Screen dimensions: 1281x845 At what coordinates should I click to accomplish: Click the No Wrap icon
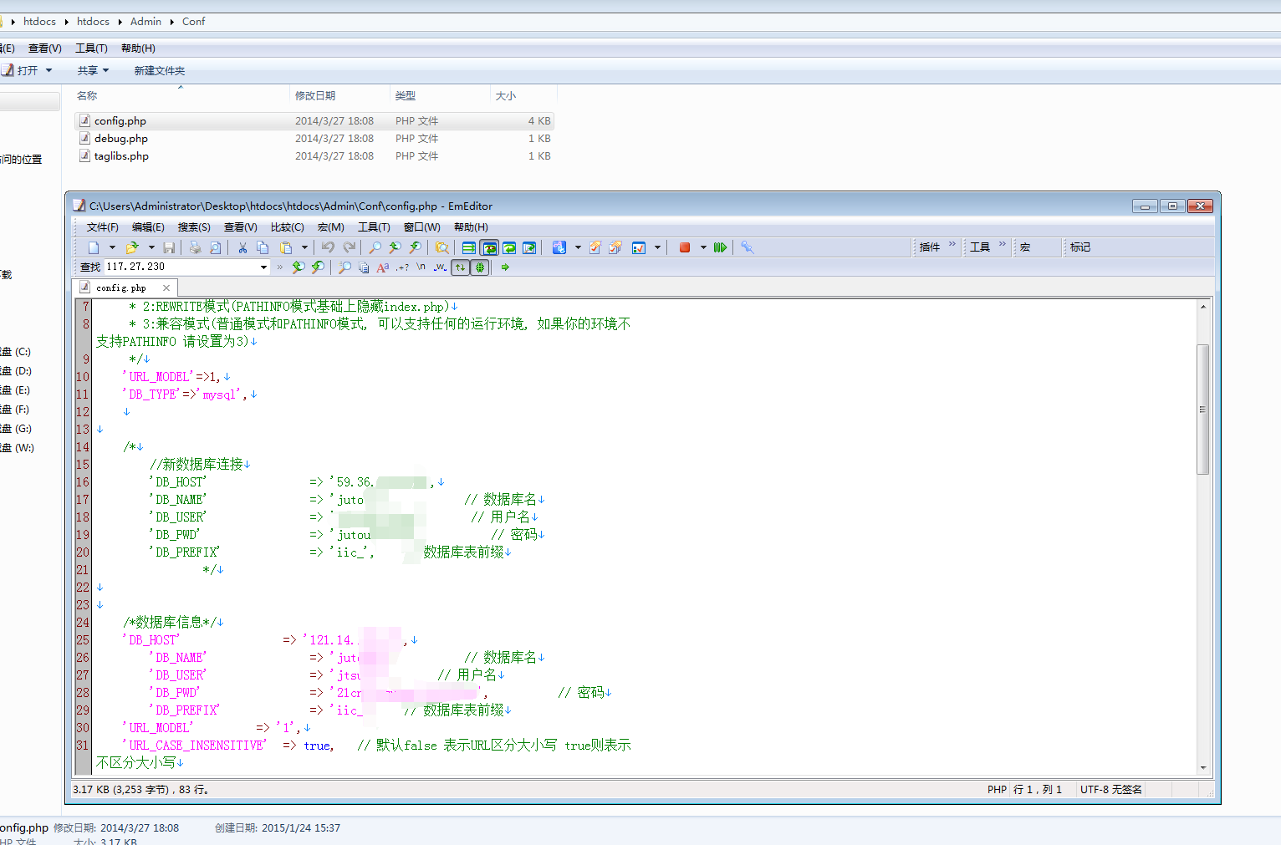click(468, 247)
